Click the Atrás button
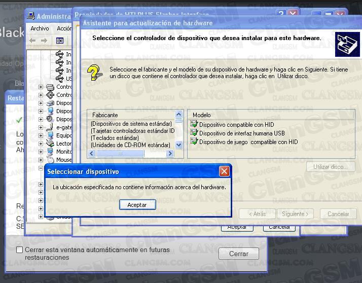Viewport: 362px width, 283px height. [257, 214]
